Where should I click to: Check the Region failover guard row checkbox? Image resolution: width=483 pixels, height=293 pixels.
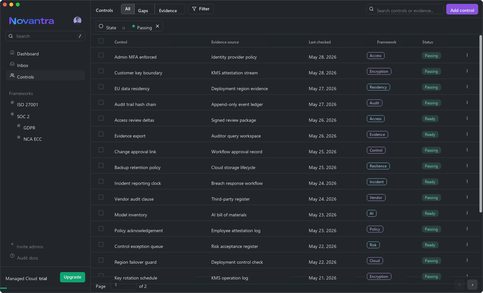click(101, 260)
